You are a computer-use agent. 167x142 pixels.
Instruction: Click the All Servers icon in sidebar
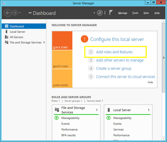pos(6,37)
